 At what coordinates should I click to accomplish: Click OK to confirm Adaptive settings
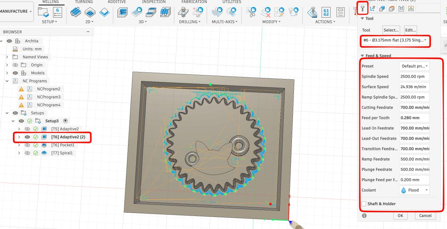[x=400, y=215]
